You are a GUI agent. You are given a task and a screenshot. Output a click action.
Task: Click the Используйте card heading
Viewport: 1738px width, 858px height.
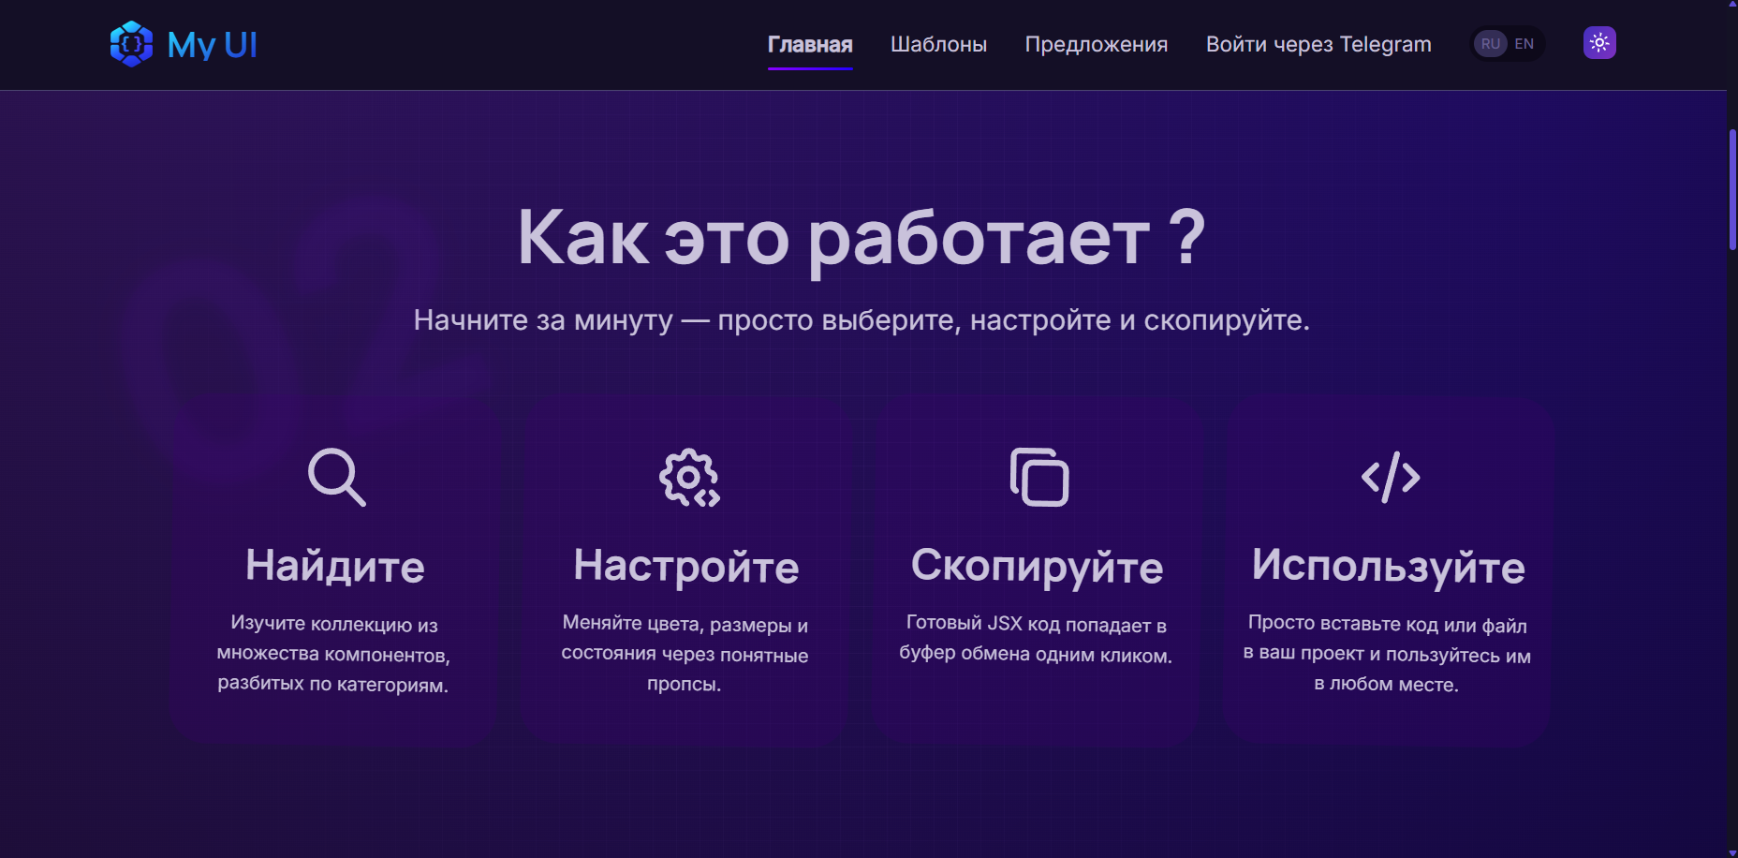click(1389, 566)
